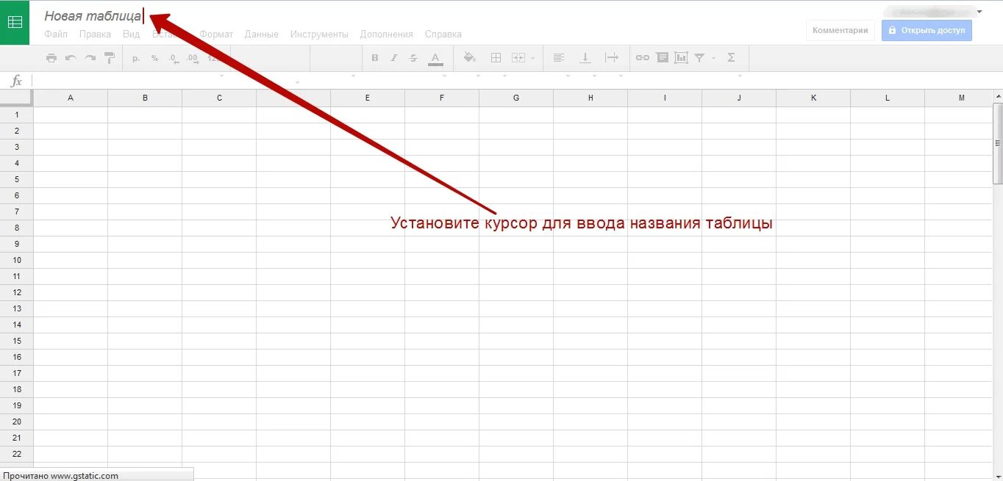Select column G header

[516, 98]
